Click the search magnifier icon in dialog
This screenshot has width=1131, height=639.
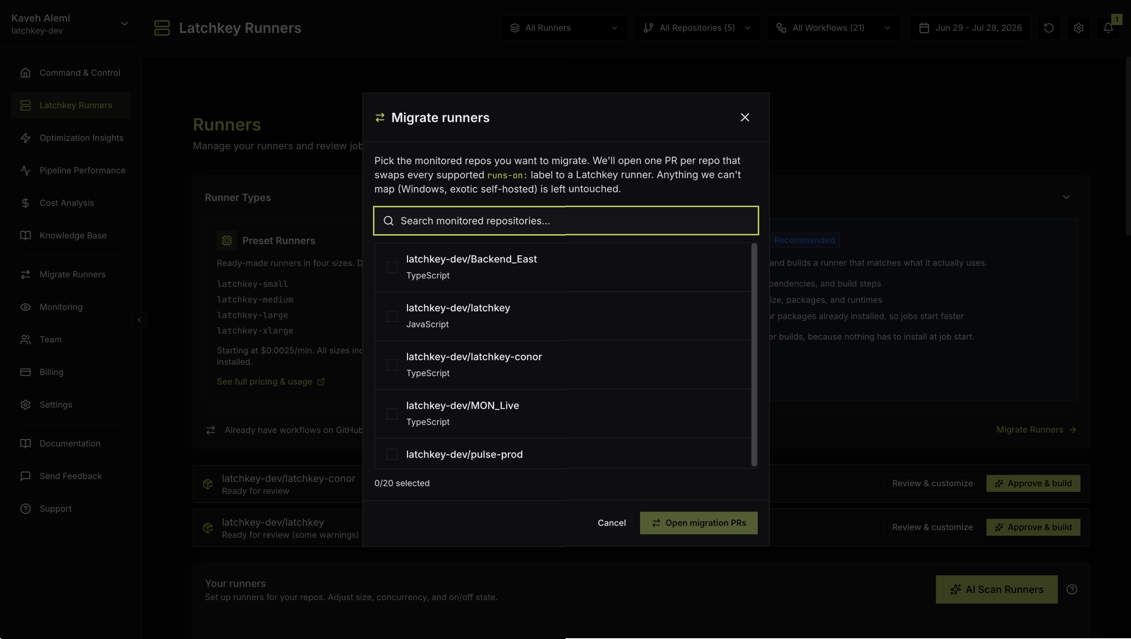click(388, 221)
